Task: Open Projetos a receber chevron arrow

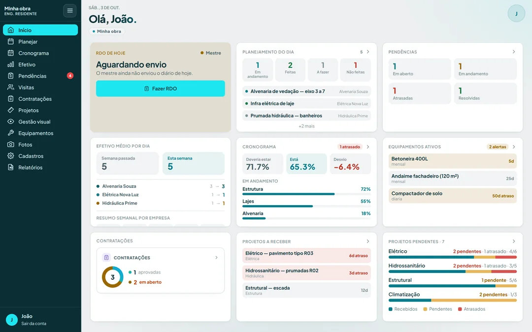Action: pos(368,241)
